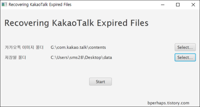Click the word Expired in the large heading

[x=112, y=23]
